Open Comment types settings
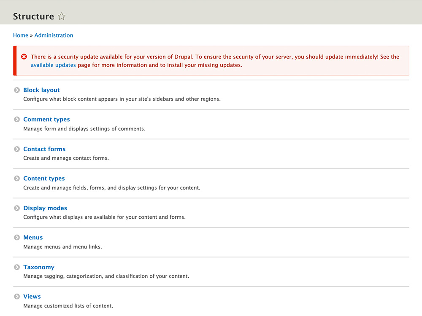Image resolution: width=422 pixels, height=316 pixels. 46,120
